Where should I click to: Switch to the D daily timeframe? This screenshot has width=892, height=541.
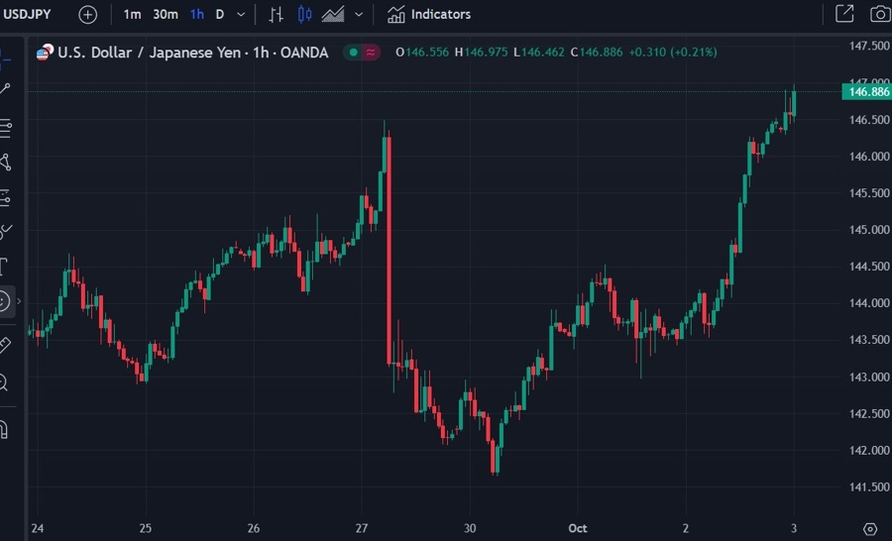tap(220, 15)
